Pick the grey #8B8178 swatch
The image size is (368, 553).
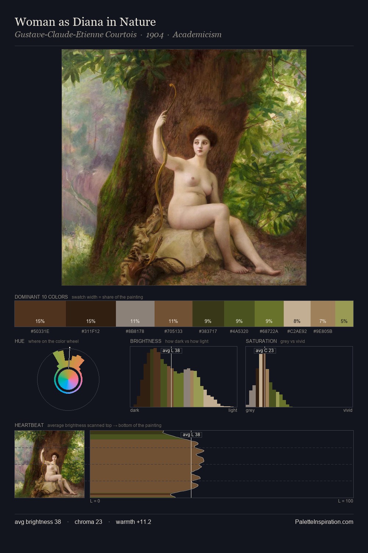pos(135,314)
